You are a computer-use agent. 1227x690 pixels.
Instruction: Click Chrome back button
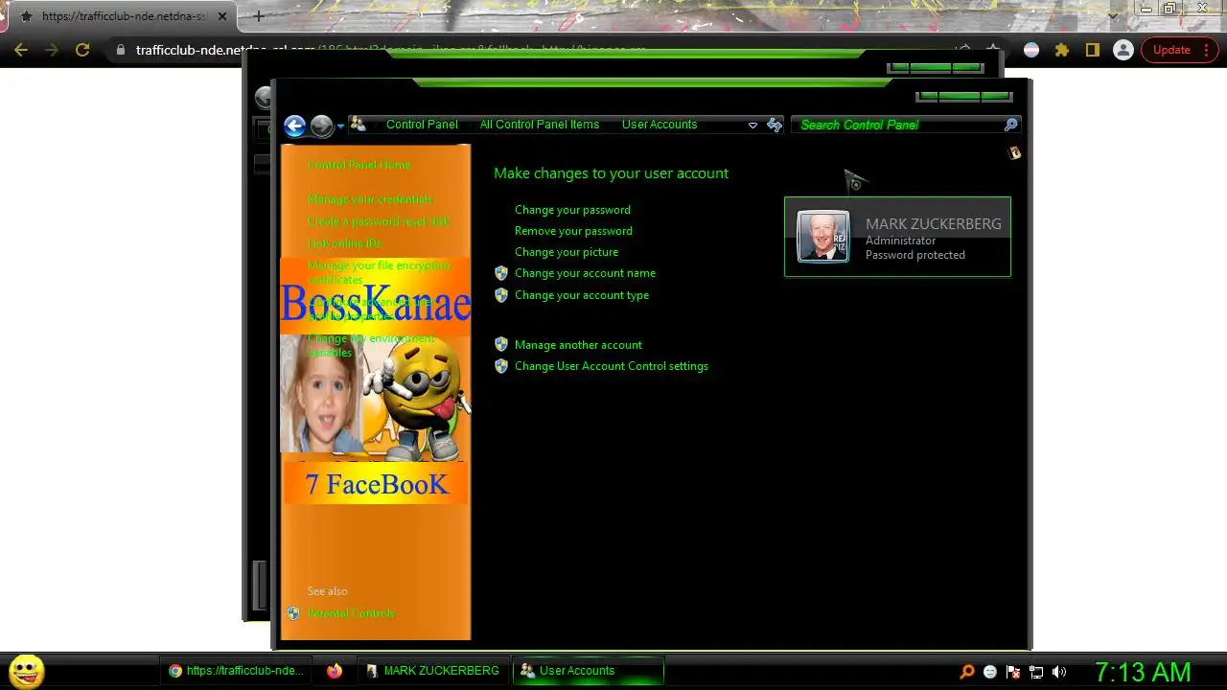[21, 50]
